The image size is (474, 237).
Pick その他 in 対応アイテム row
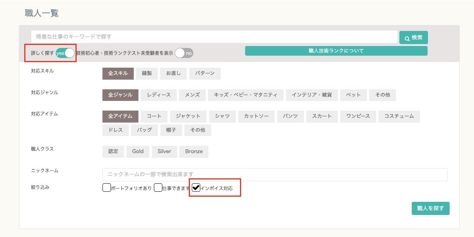pyautogui.click(x=198, y=130)
